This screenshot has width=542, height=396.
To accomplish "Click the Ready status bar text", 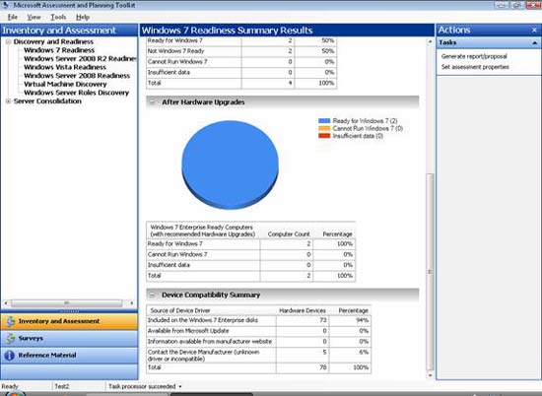I will (10, 386).
